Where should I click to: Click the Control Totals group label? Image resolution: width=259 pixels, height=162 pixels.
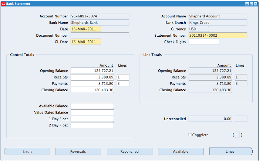(x=22, y=55)
